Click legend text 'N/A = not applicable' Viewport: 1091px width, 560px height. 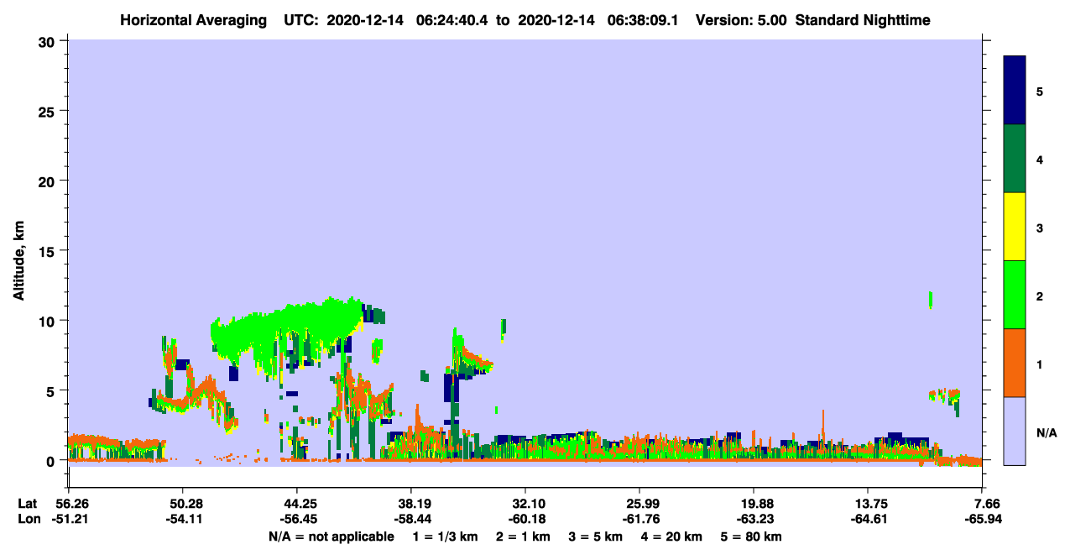coord(331,536)
